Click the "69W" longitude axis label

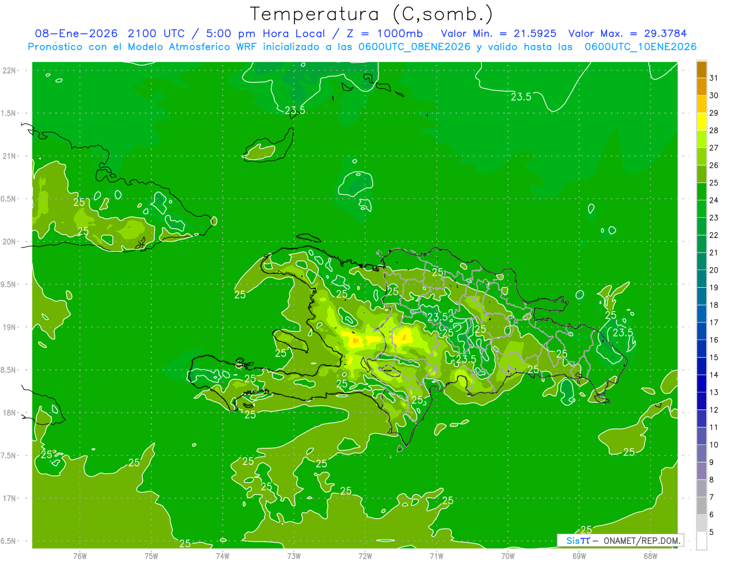click(x=579, y=555)
